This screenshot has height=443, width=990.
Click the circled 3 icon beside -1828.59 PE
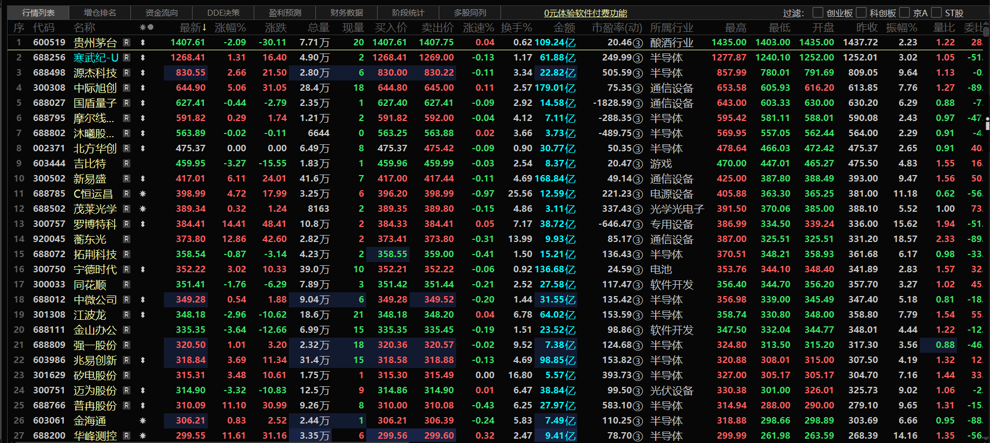[638, 103]
